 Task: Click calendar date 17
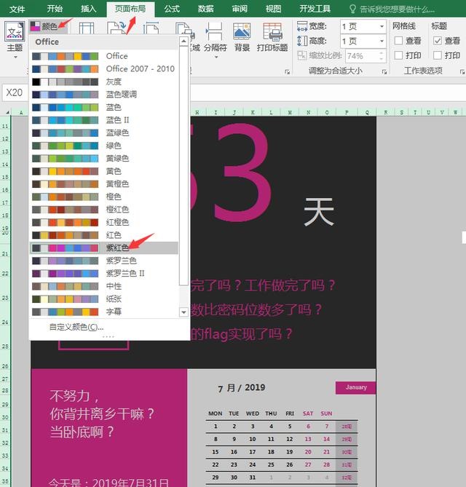[x=253, y=452]
